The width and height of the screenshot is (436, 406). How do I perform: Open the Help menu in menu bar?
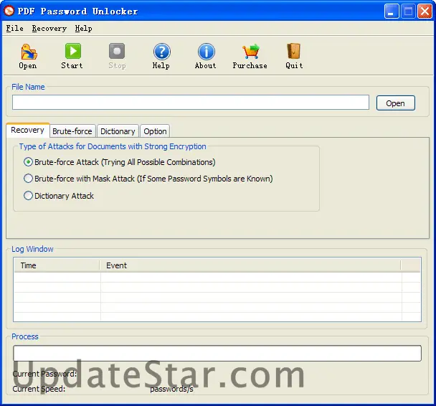click(83, 29)
